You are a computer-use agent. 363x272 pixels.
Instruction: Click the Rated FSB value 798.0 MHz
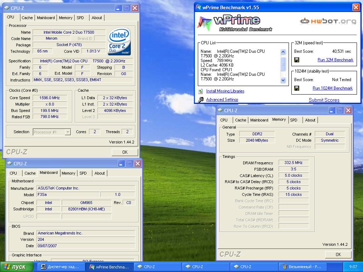click(50, 117)
